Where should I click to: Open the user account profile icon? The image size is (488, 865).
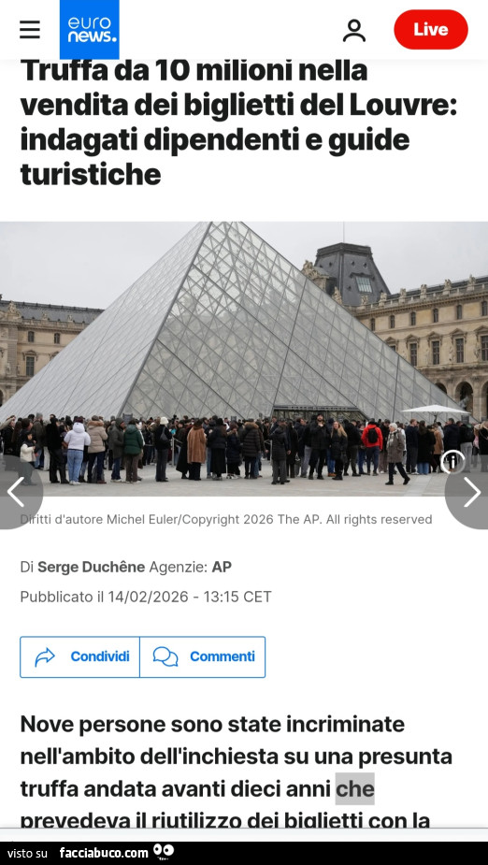354,30
